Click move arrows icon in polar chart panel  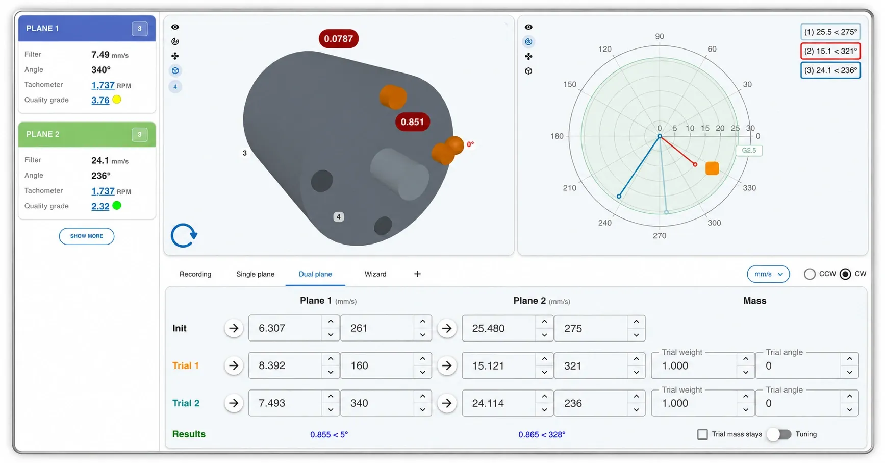528,56
